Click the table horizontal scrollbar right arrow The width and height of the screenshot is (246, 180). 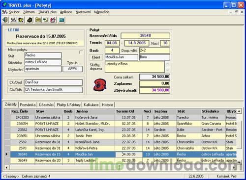(234, 167)
